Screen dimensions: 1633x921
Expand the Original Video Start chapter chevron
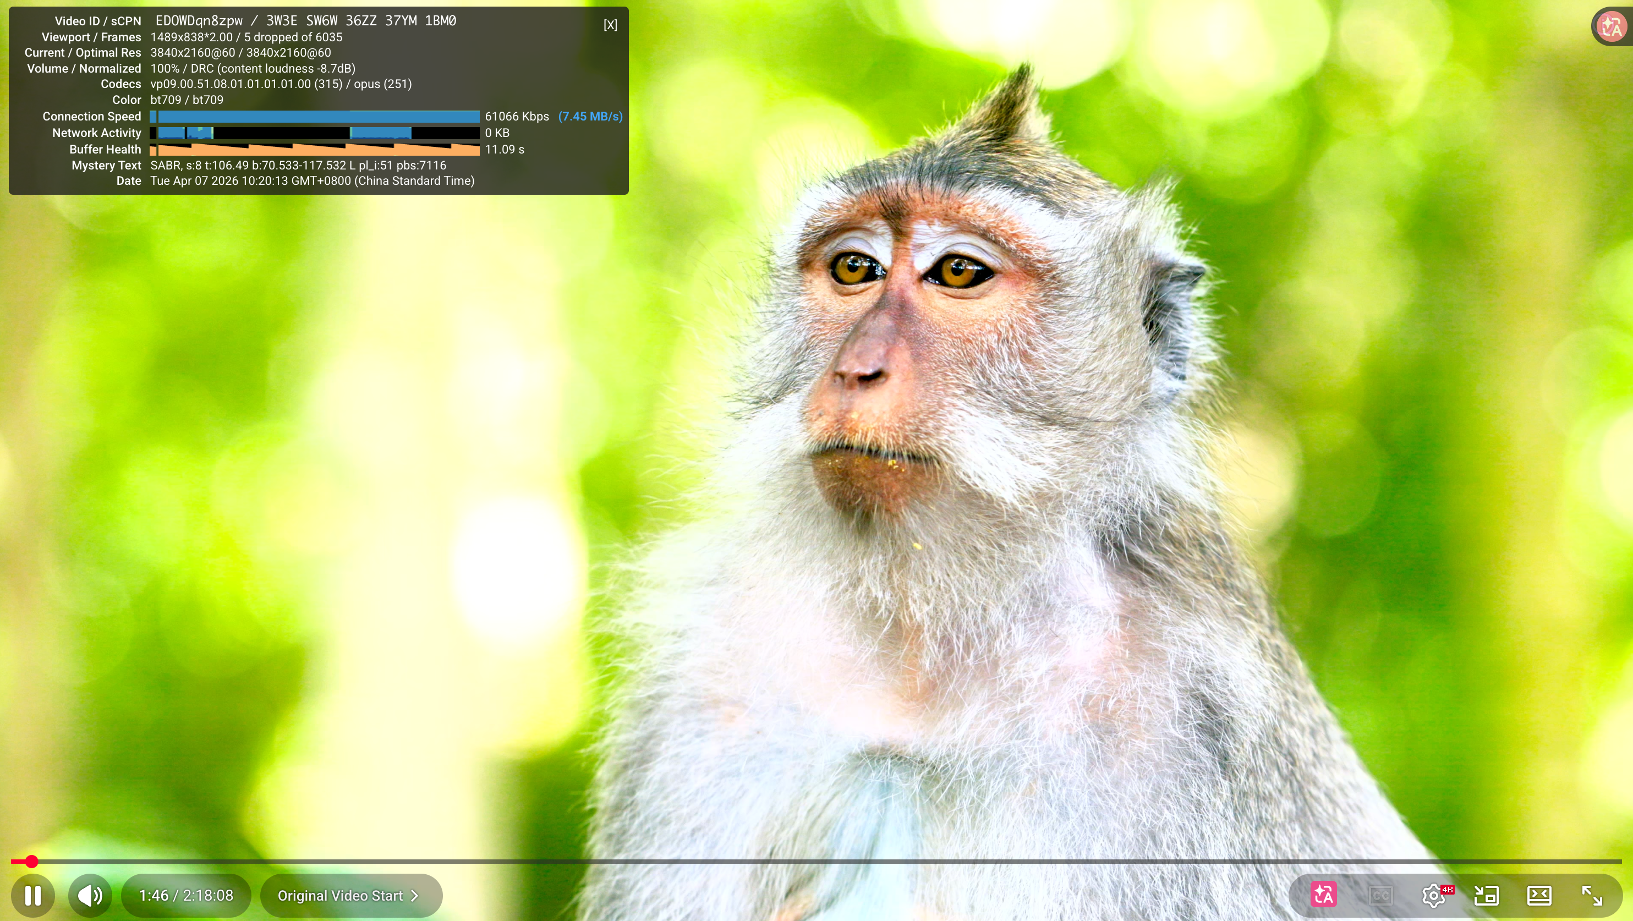click(x=415, y=896)
